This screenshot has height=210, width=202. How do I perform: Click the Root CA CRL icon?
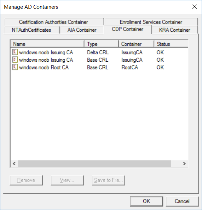coord(15,67)
